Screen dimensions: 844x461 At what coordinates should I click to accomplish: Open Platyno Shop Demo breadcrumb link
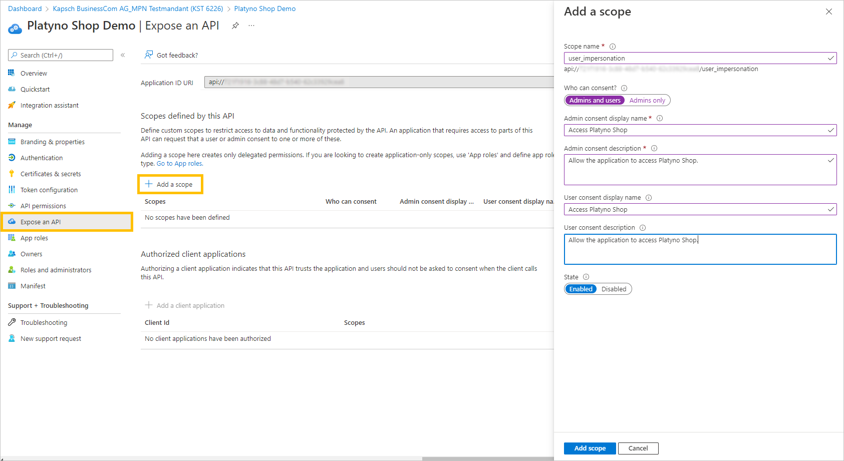point(264,9)
